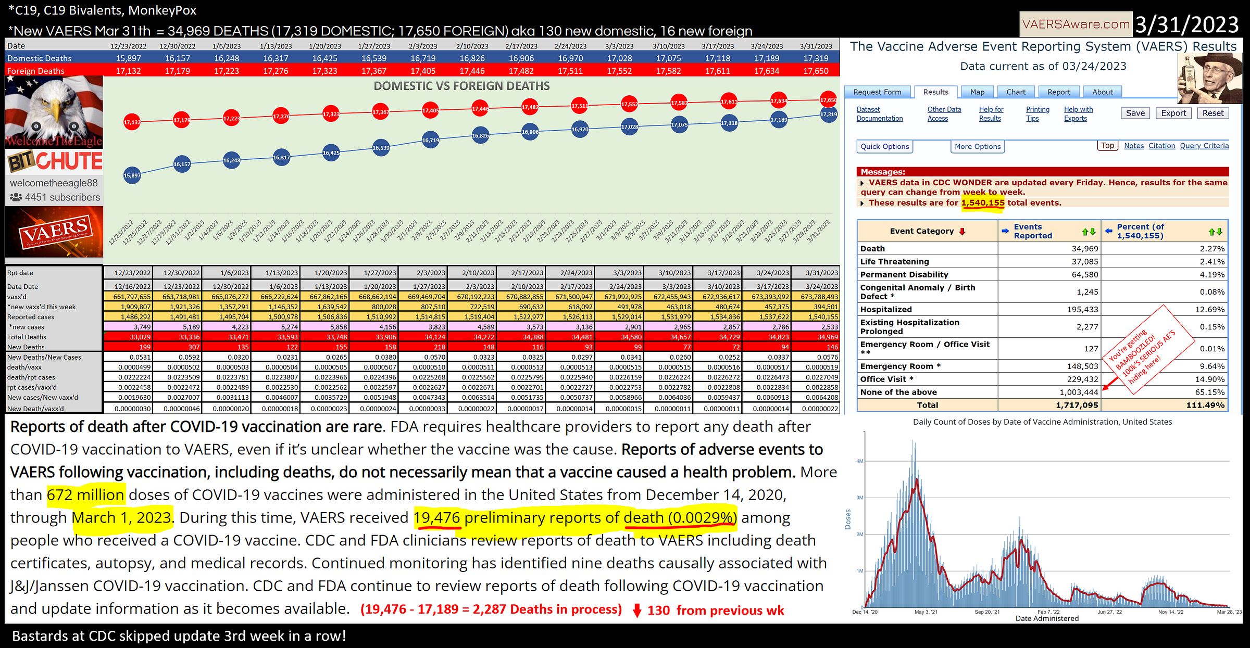The image size is (1250, 648).
Task: Go to the Query Criteria link
Action: click(x=1204, y=146)
